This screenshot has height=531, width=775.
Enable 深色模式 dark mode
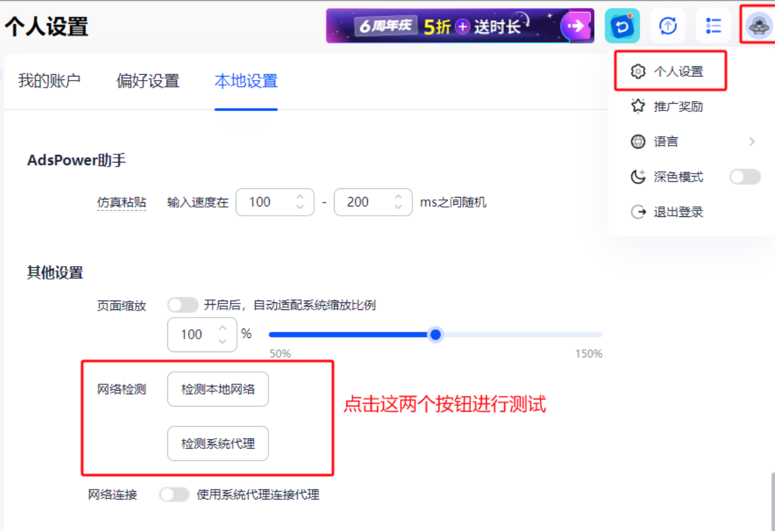click(745, 177)
